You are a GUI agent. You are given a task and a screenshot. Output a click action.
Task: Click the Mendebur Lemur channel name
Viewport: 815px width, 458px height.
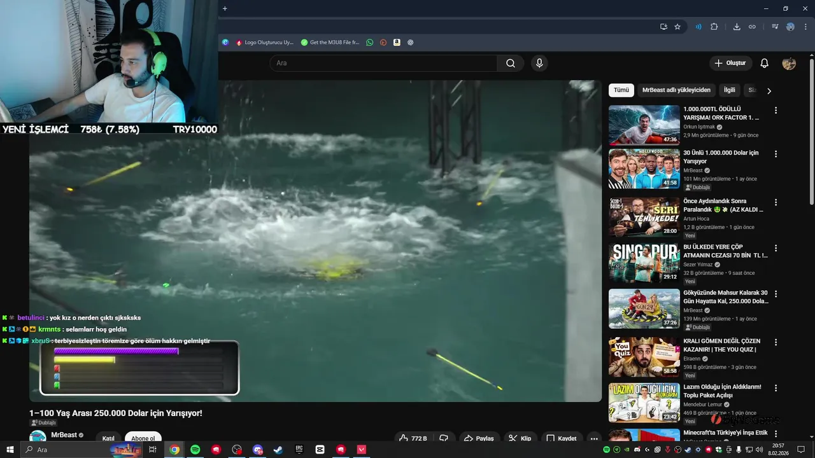[x=704, y=404]
